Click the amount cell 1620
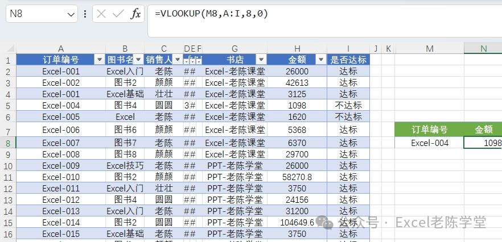 click(297, 116)
